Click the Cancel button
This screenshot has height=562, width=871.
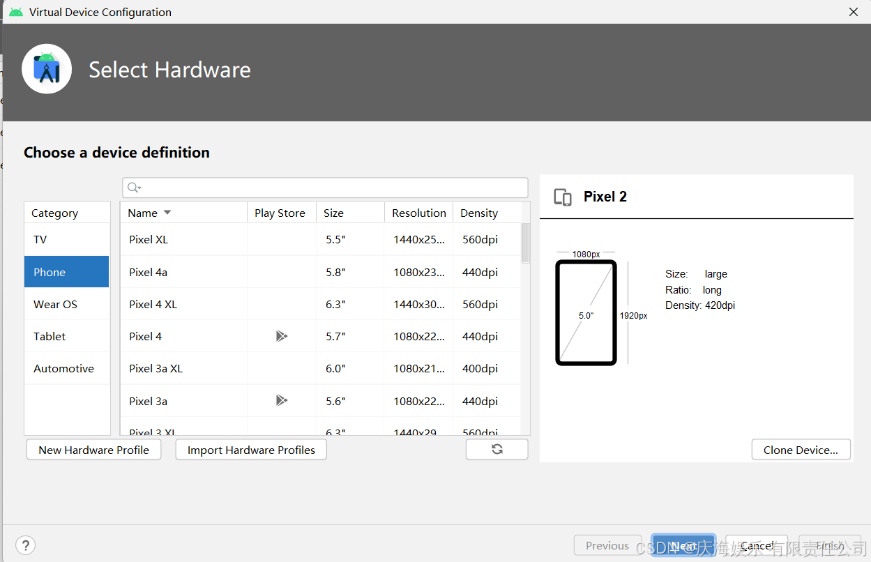[x=757, y=545]
